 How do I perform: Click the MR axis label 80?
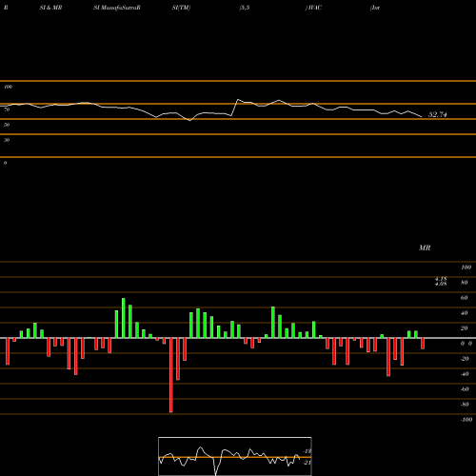tap(465, 283)
